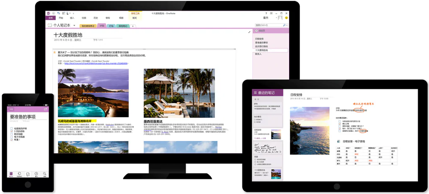Click the Back arrow in desktop quick access toolbar
429x194 pixels.
(x=53, y=13)
